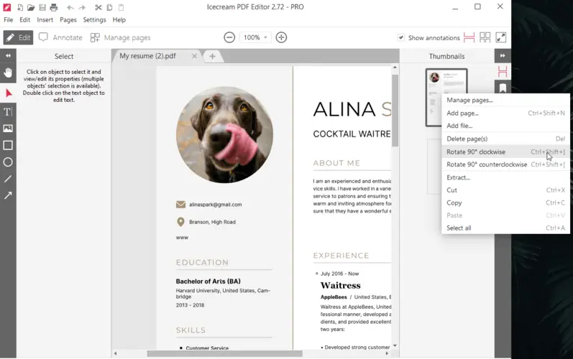Click scroll right arrow of document

tap(387, 353)
